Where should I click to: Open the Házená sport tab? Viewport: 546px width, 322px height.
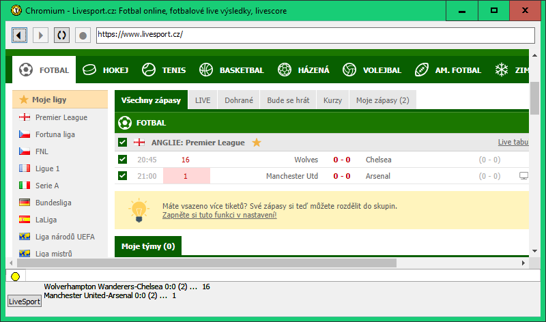tap(303, 70)
